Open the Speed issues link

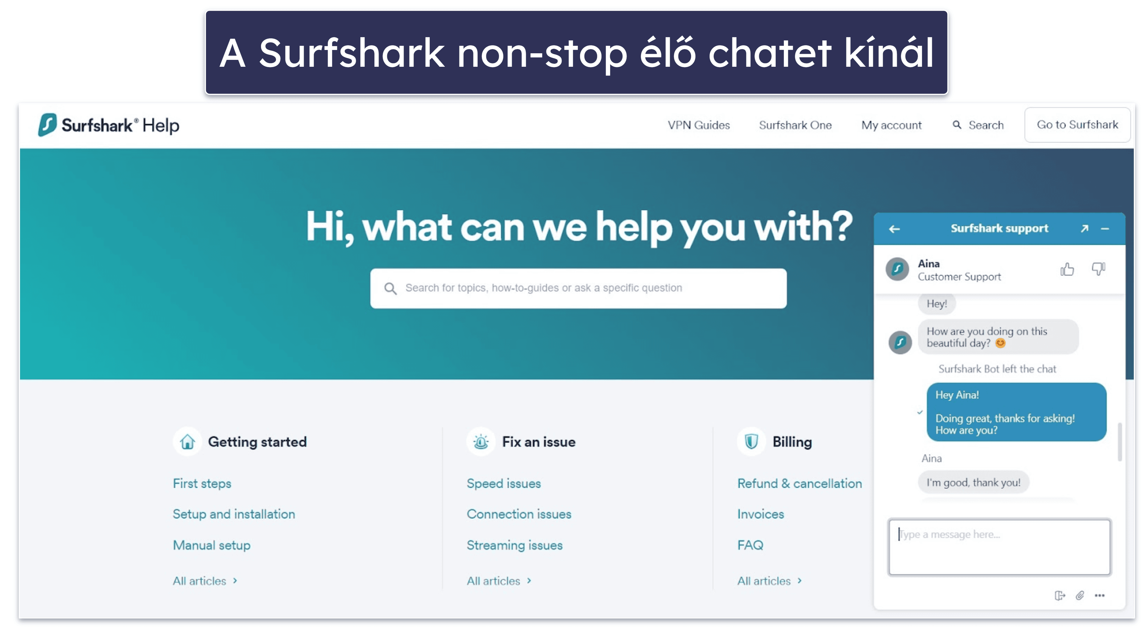click(504, 483)
